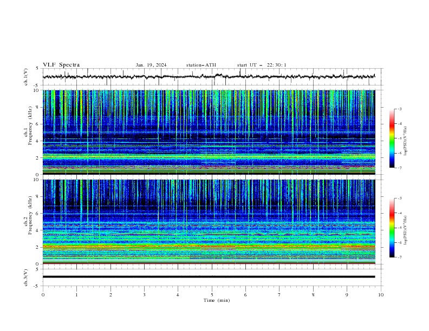Click the "station=ATH" header label
The image size is (429, 331).
point(201,65)
